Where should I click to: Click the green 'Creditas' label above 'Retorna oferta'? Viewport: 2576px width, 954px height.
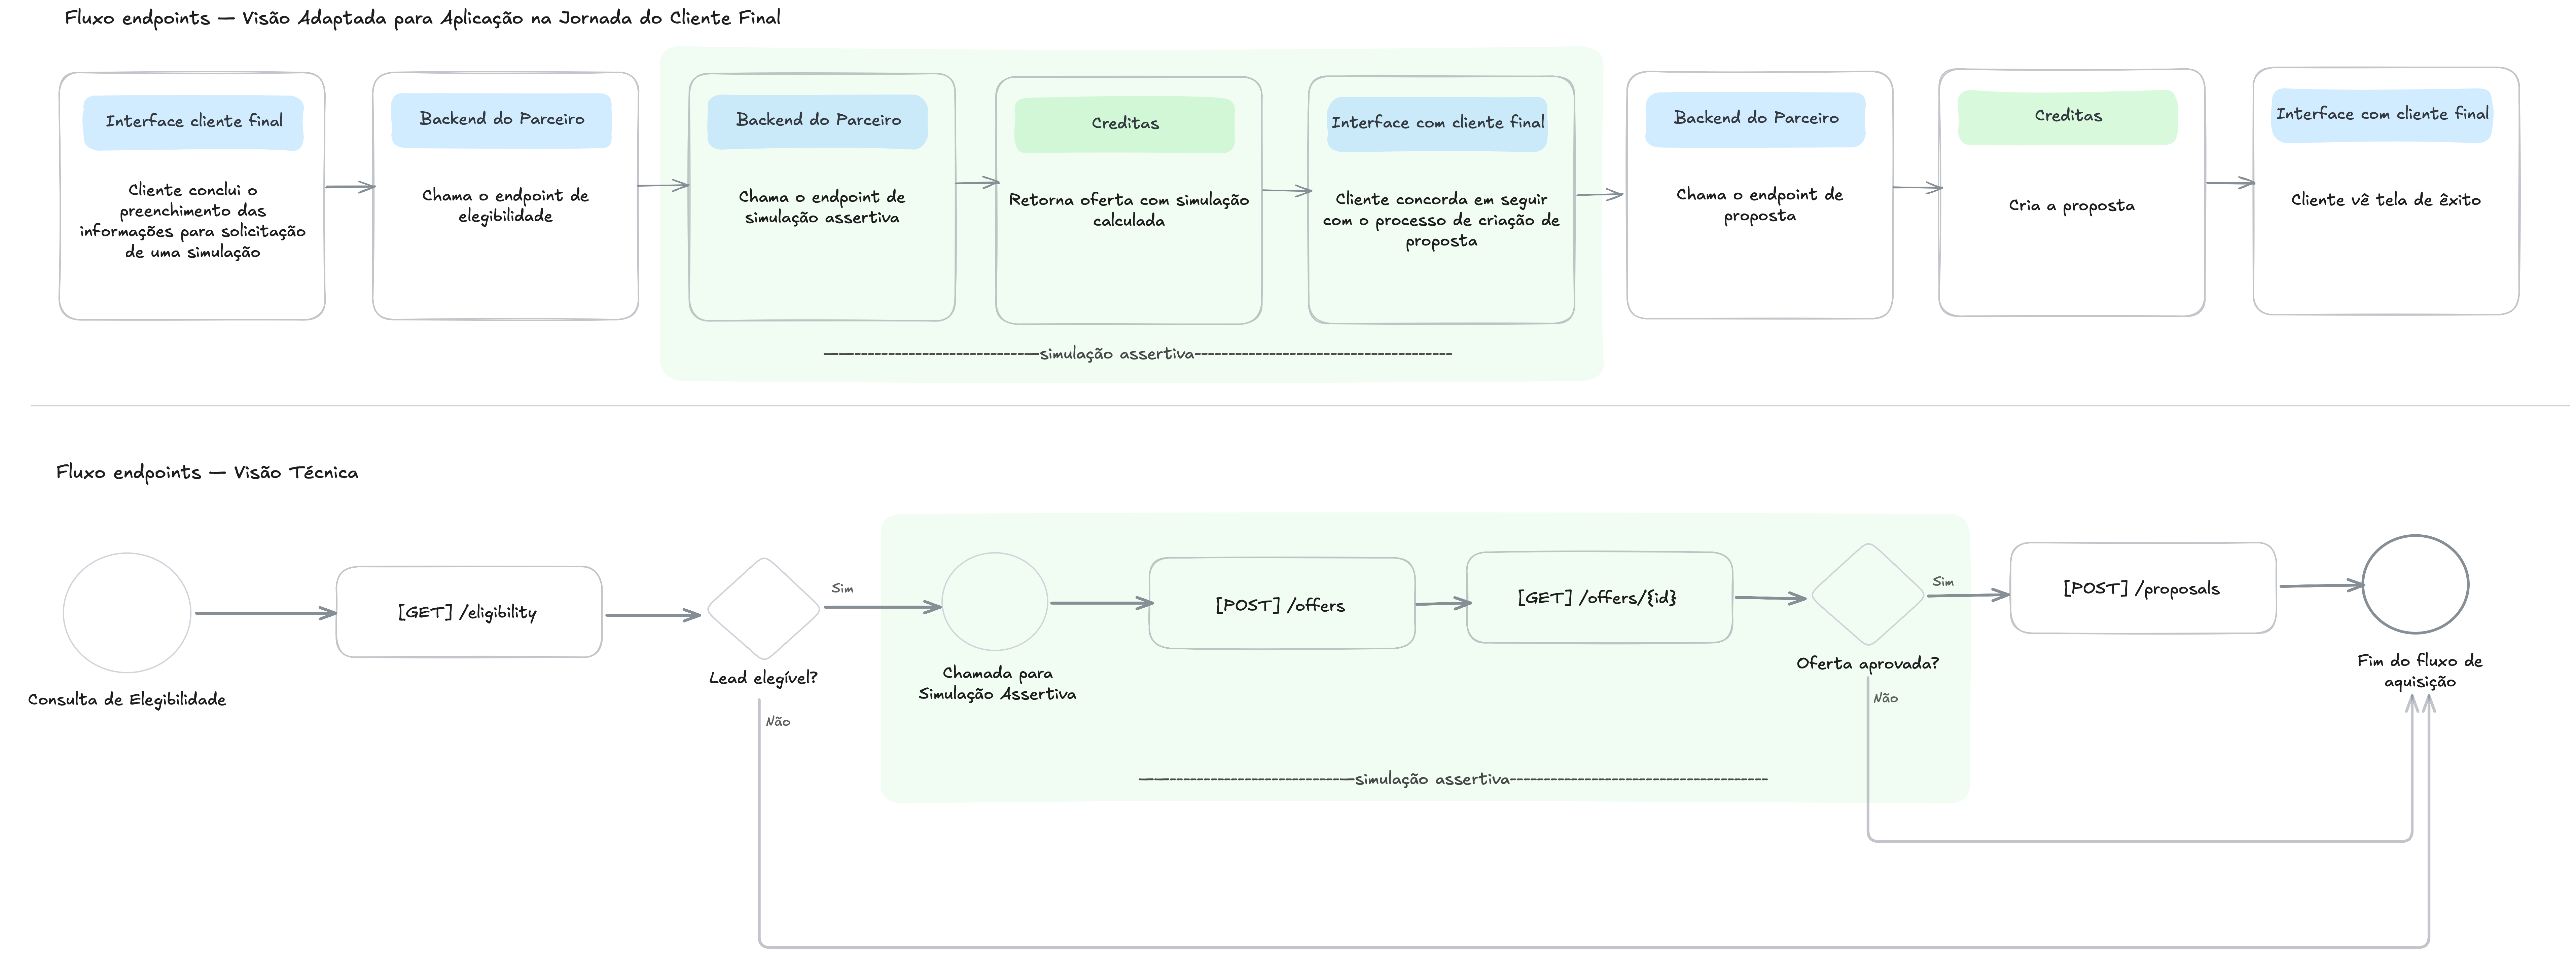pos(1125,123)
